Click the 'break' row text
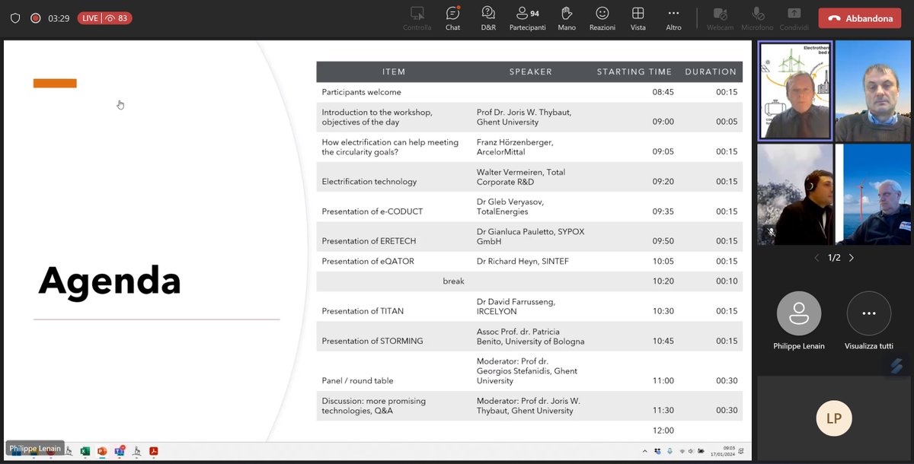Viewport: 914px width, 464px height. pyautogui.click(x=453, y=281)
